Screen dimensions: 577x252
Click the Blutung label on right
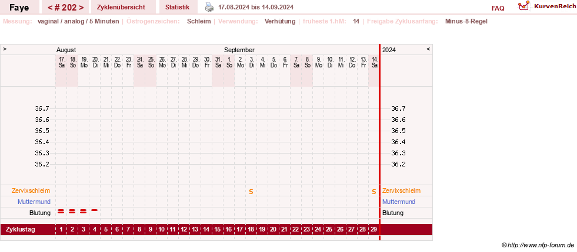[393, 213]
